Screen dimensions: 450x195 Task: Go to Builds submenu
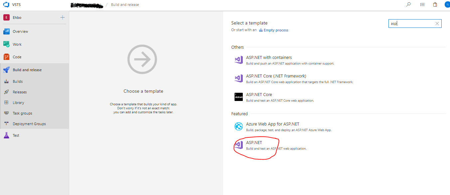[18, 81]
